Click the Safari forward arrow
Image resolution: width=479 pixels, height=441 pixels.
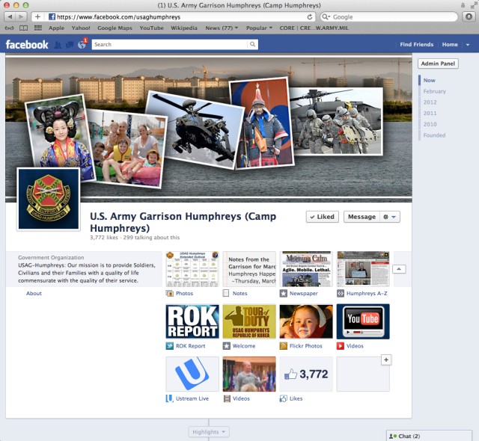(21, 16)
